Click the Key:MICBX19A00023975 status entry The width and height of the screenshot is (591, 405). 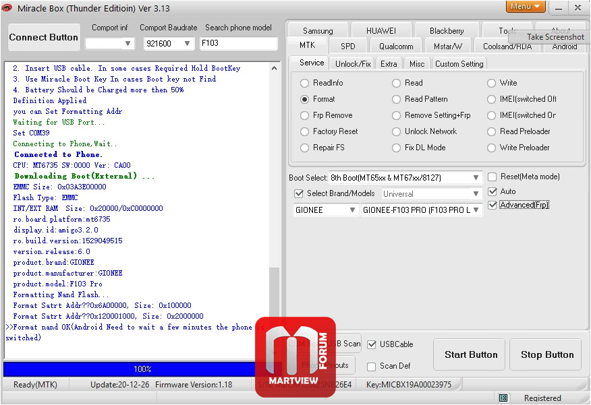409,385
